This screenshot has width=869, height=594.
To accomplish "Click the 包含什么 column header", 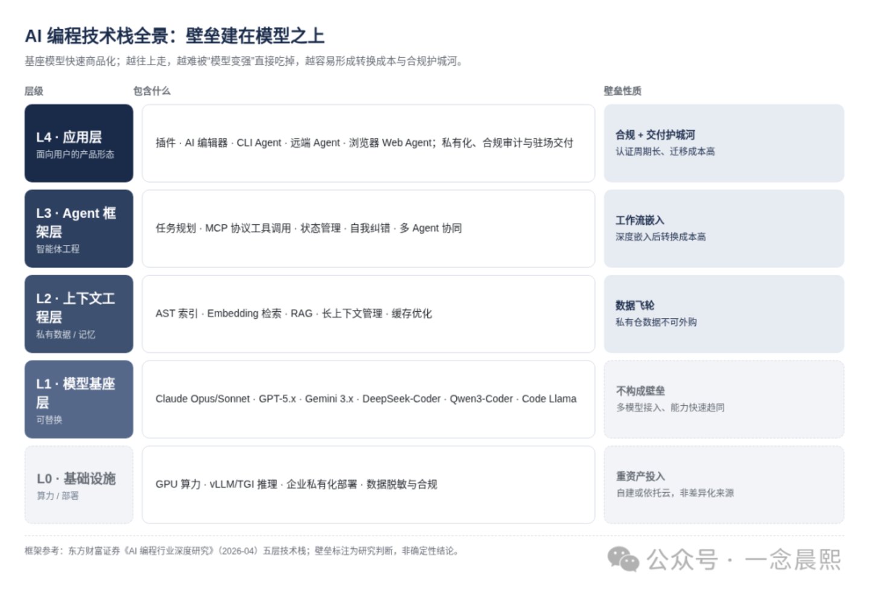I will (x=151, y=91).
